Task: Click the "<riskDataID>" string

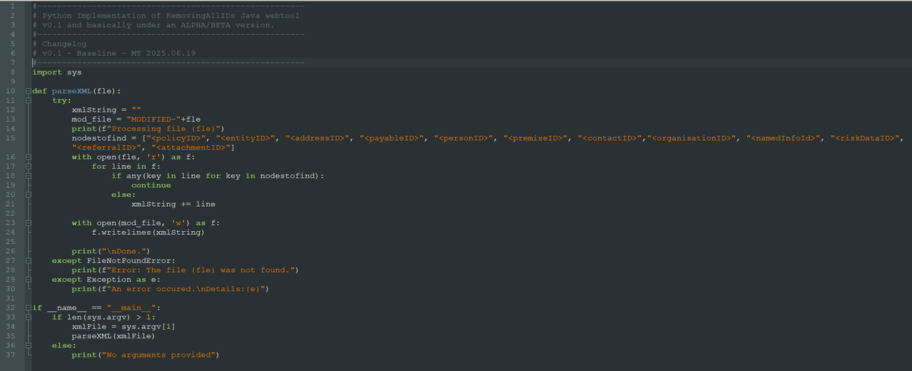Action: (x=866, y=138)
